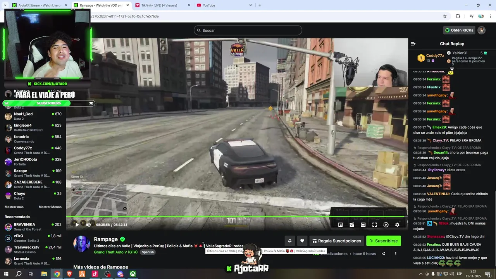
Task: Click Regala Suscripciones button
Action: [x=337, y=241]
